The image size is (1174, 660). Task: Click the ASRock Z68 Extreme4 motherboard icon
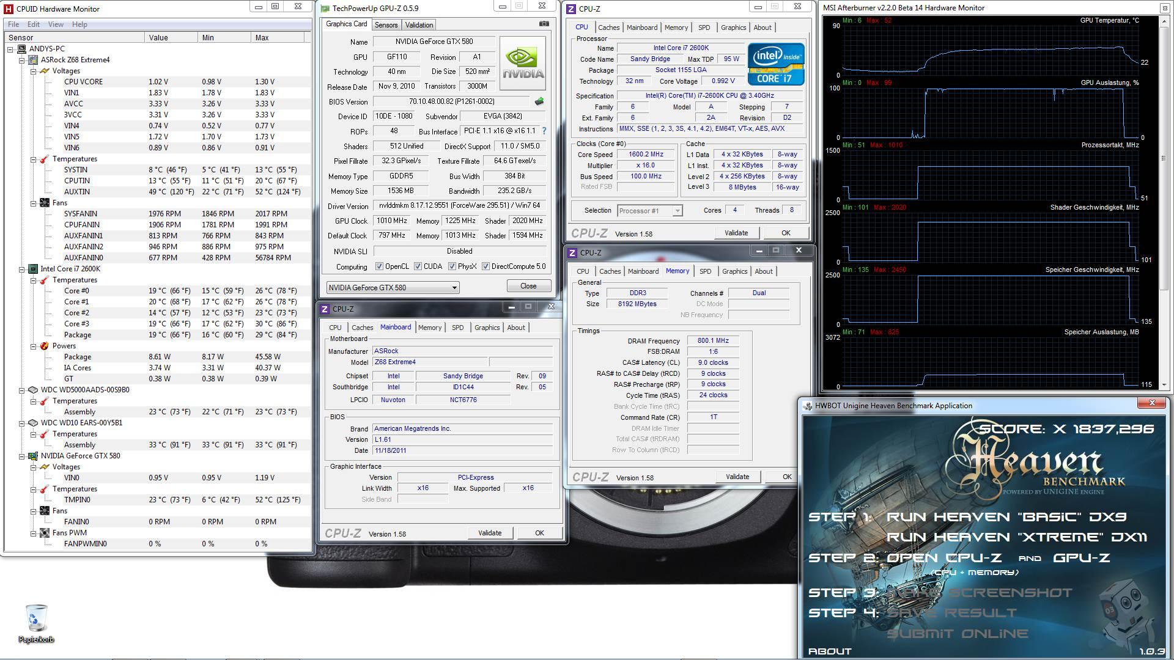pos(34,60)
